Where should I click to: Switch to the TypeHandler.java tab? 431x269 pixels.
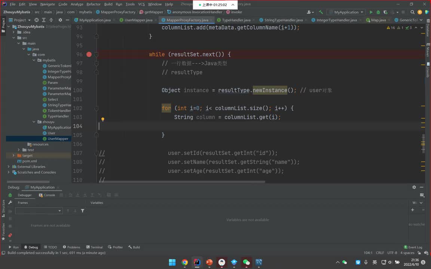[x=236, y=20]
